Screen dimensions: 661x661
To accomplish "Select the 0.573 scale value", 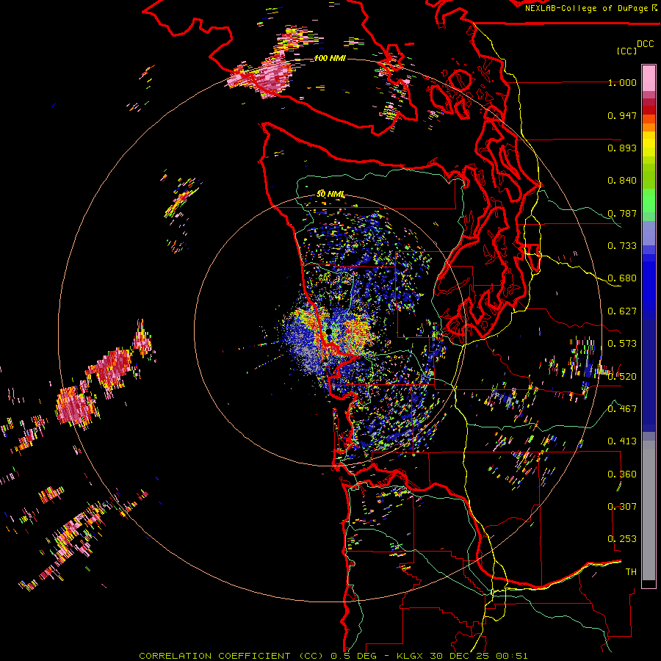I will click(622, 344).
